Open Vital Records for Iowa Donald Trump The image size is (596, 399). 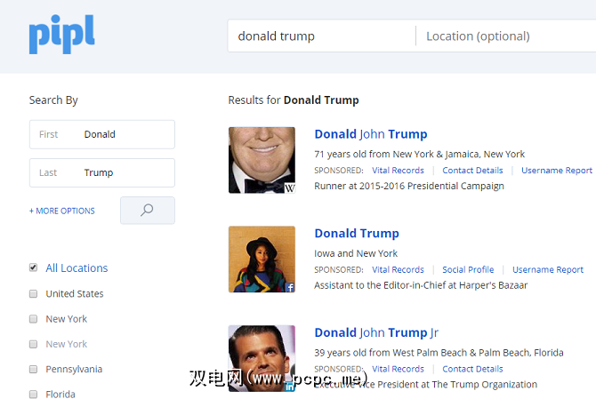(398, 269)
